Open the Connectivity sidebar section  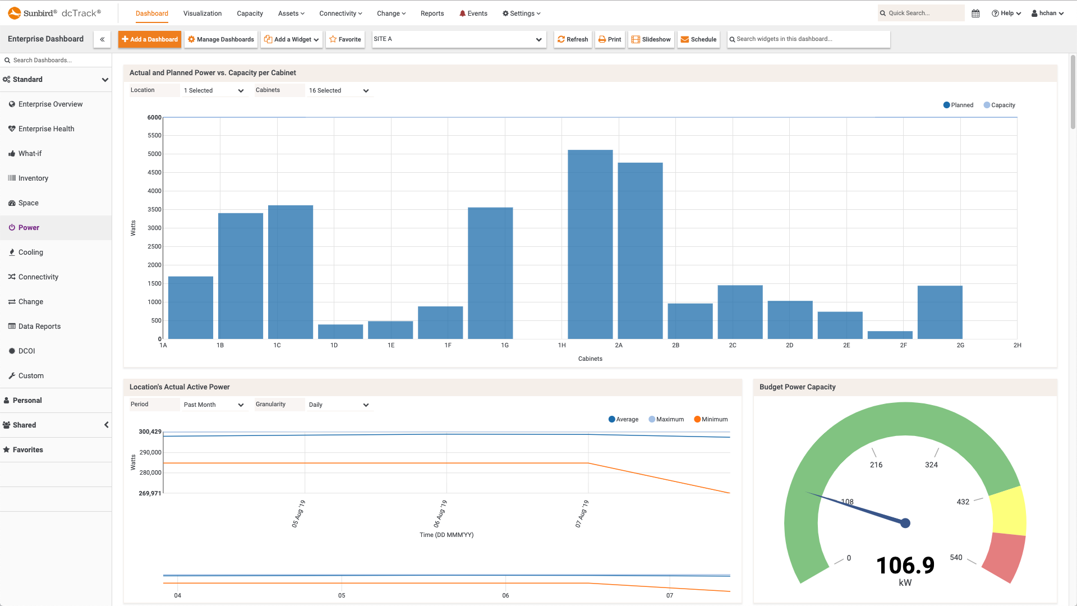[39, 277]
